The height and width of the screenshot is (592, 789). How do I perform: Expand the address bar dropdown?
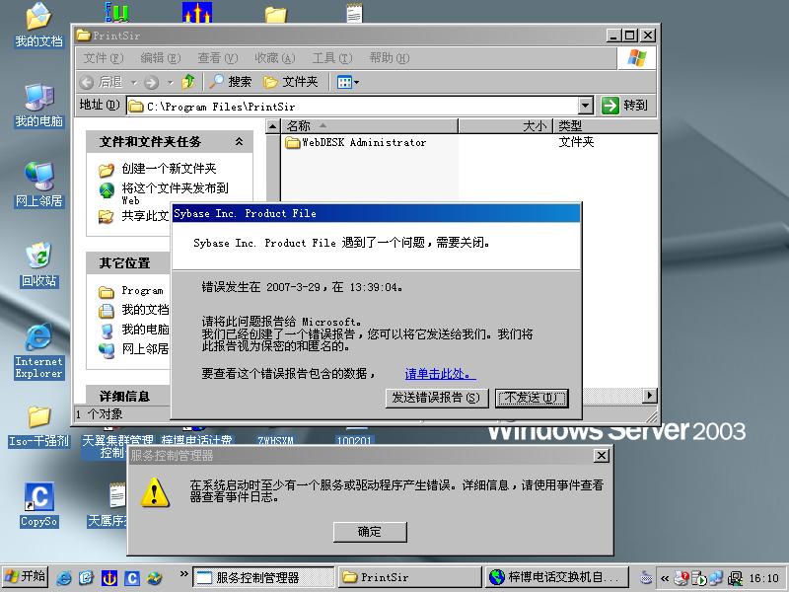(585, 106)
